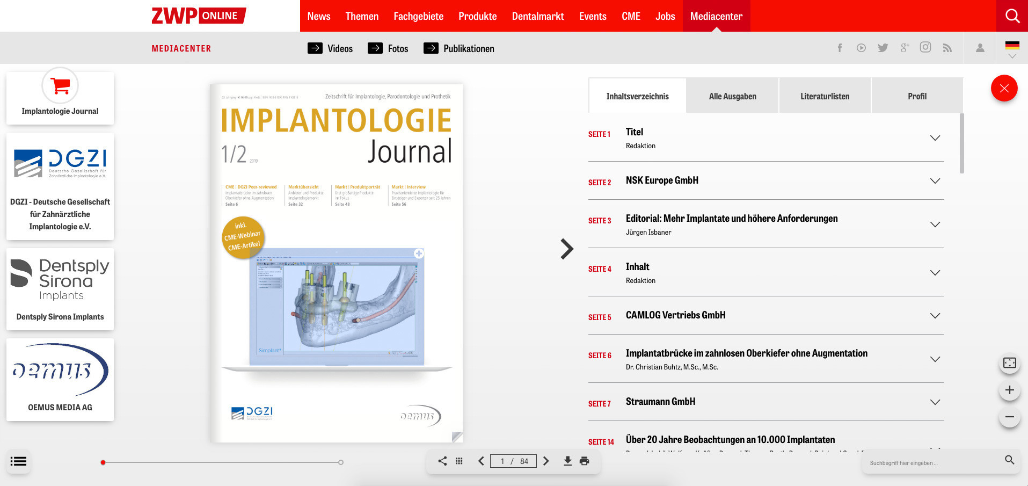Viewport: 1028px width, 486px height.
Task: Print the publication with the printer icon
Action: click(585, 461)
